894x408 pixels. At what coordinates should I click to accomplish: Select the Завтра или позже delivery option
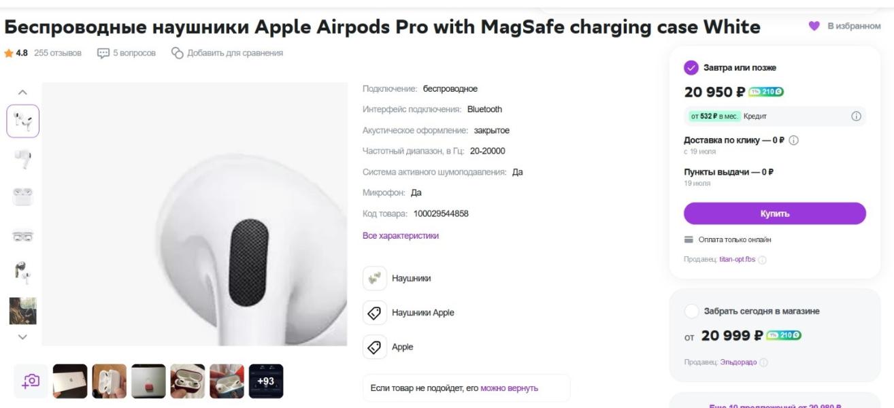691,68
